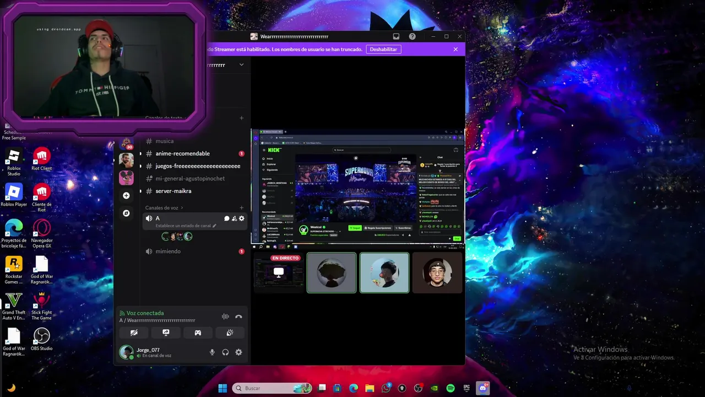Start screen share in Discord voice panel
Viewport: 705px width, 397px height.
coord(166,332)
